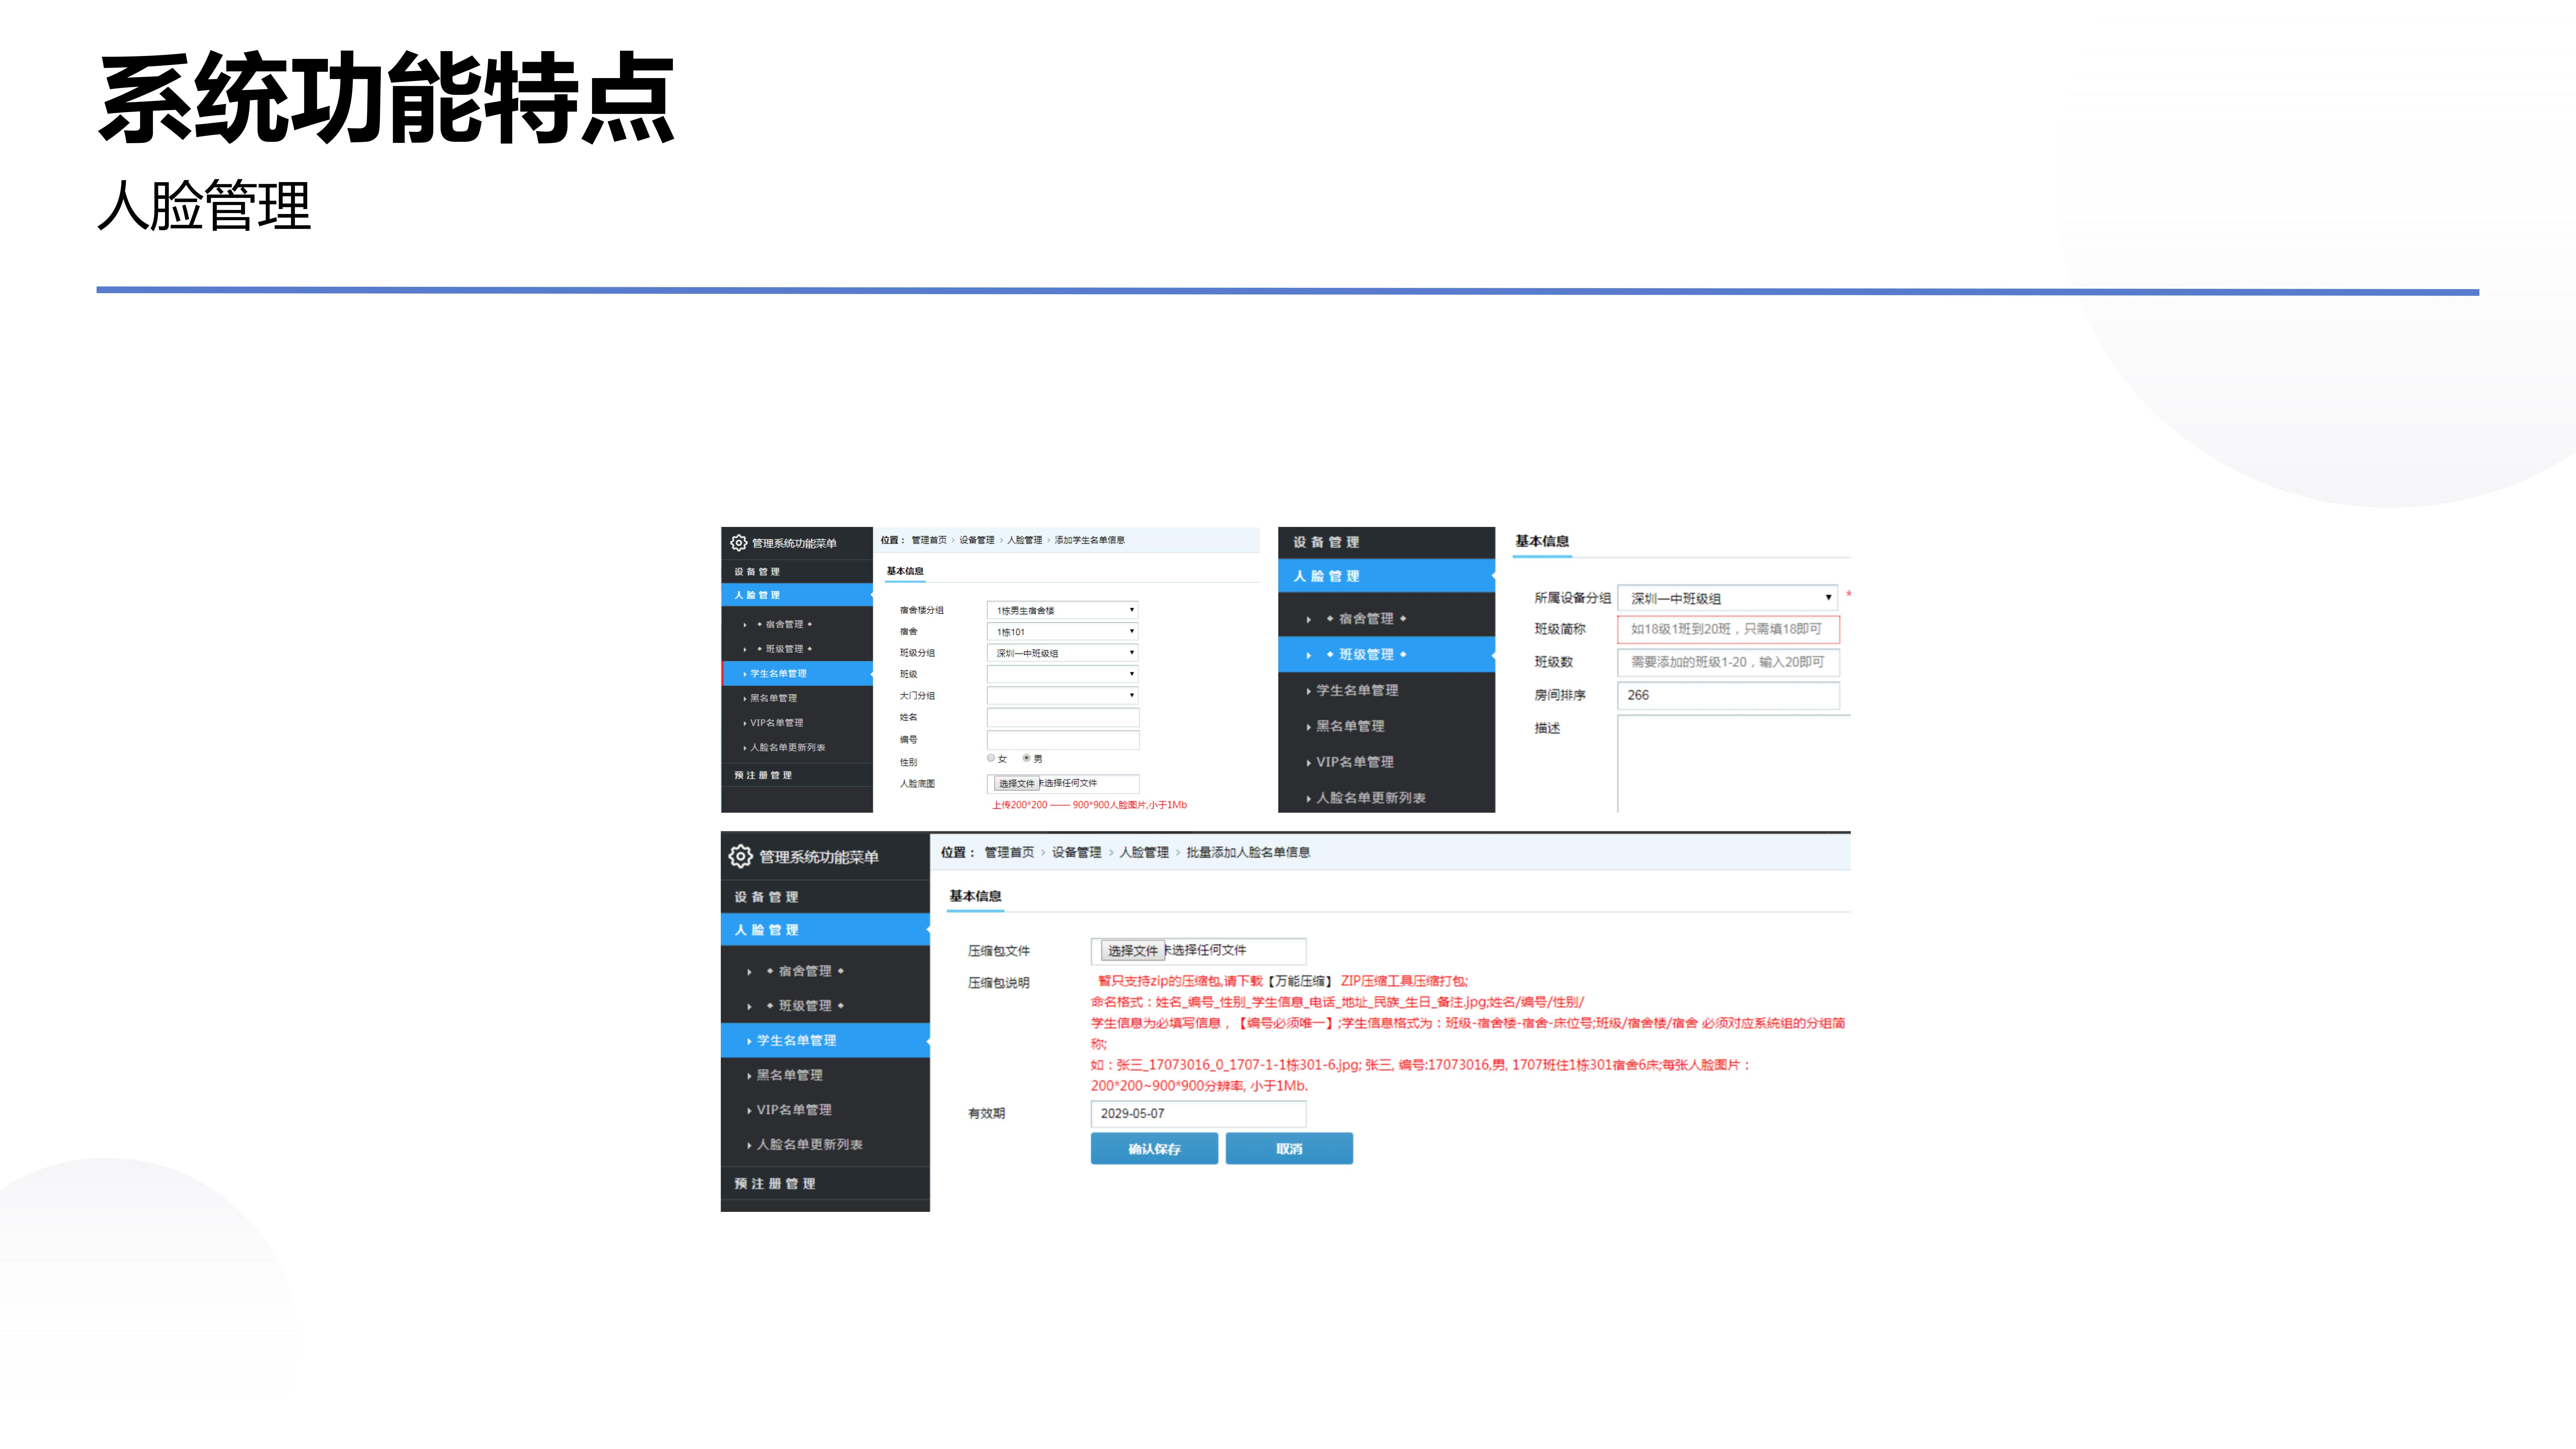
Task: Select 学生名单管理 in add-student panel sidebar
Action: [x=797, y=674]
